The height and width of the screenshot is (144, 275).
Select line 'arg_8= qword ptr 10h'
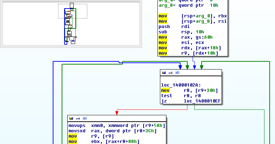pyautogui.click(x=188, y=5)
